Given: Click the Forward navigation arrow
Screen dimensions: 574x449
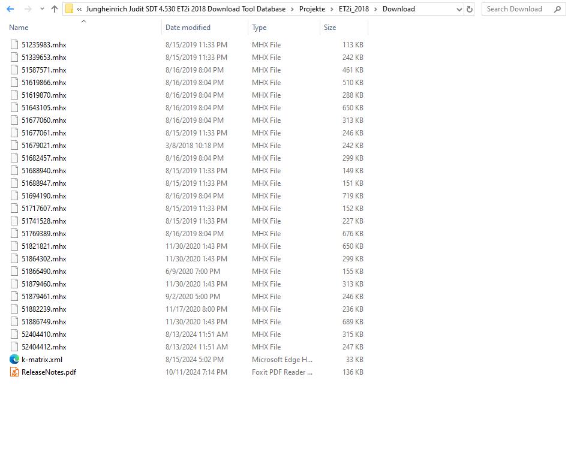Looking at the screenshot, I should [x=28, y=9].
